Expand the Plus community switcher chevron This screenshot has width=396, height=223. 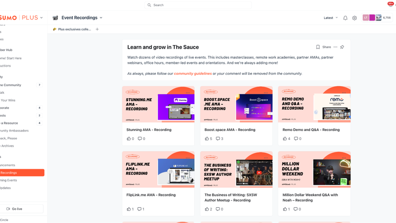click(41, 18)
